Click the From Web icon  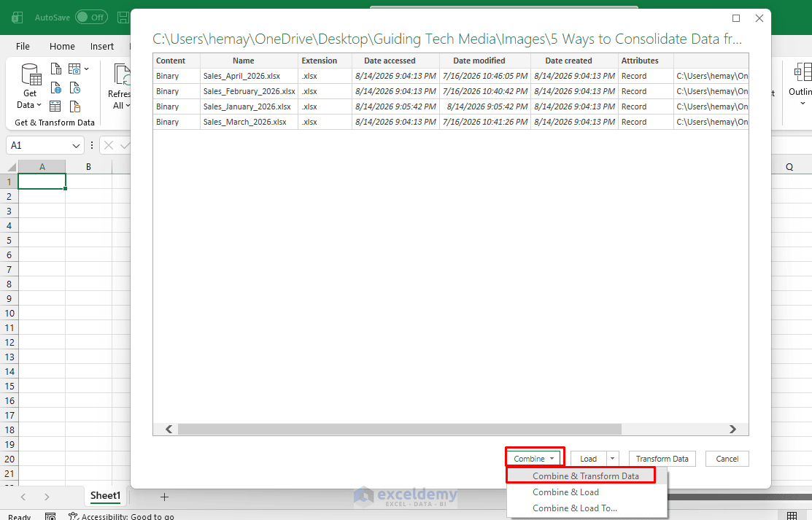(x=56, y=88)
